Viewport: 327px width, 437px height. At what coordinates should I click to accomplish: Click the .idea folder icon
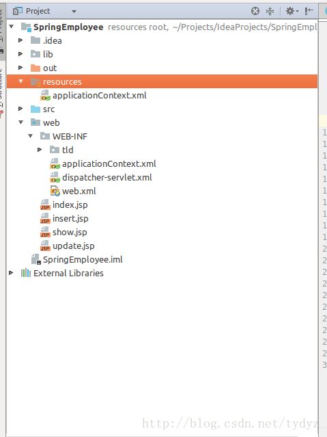click(35, 40)
